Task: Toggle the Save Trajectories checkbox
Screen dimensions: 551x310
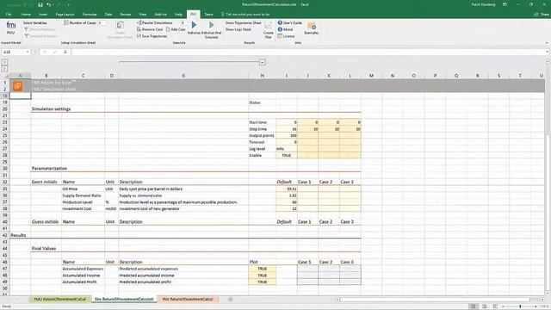Action: tap(139, 36)
